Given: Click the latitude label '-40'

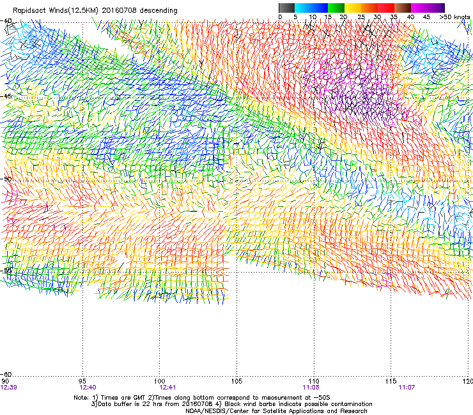Looking at the screenshot, I should coord(6,21).
